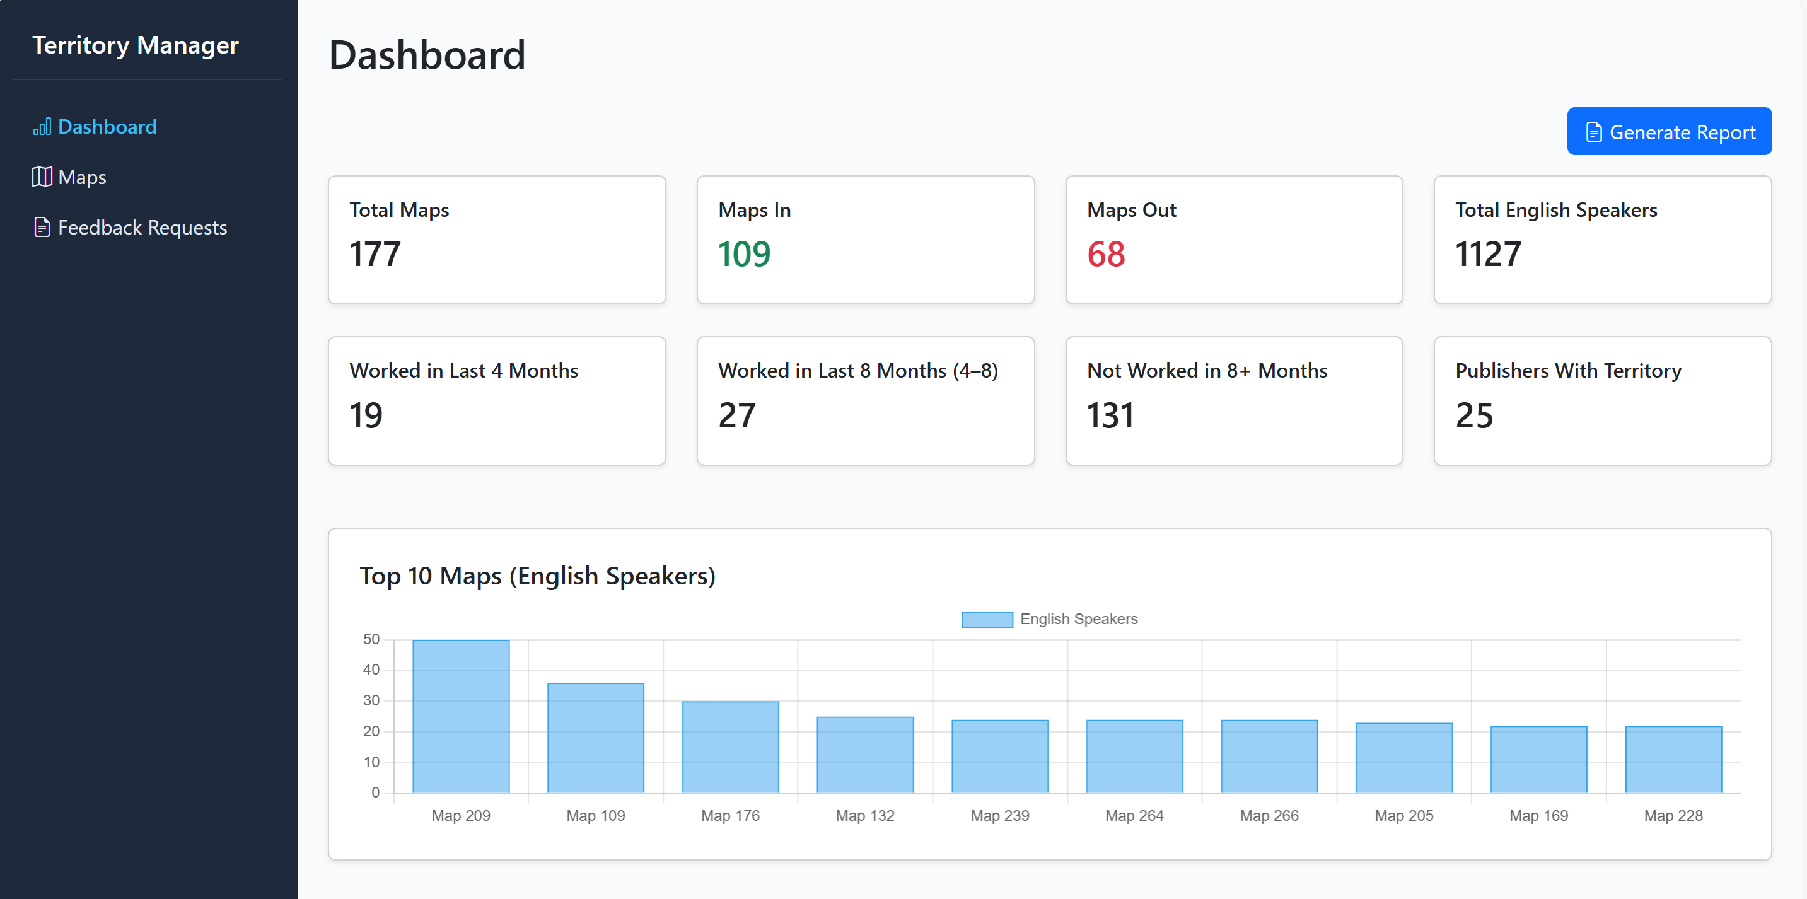This screenshot has width=1807, height=899.
Task: Click the Feedback Requests document icon
Action: (x=42, y=227)
